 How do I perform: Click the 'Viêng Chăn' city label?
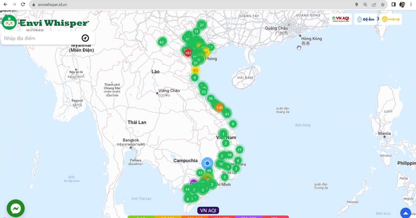[x=169, y=91]
